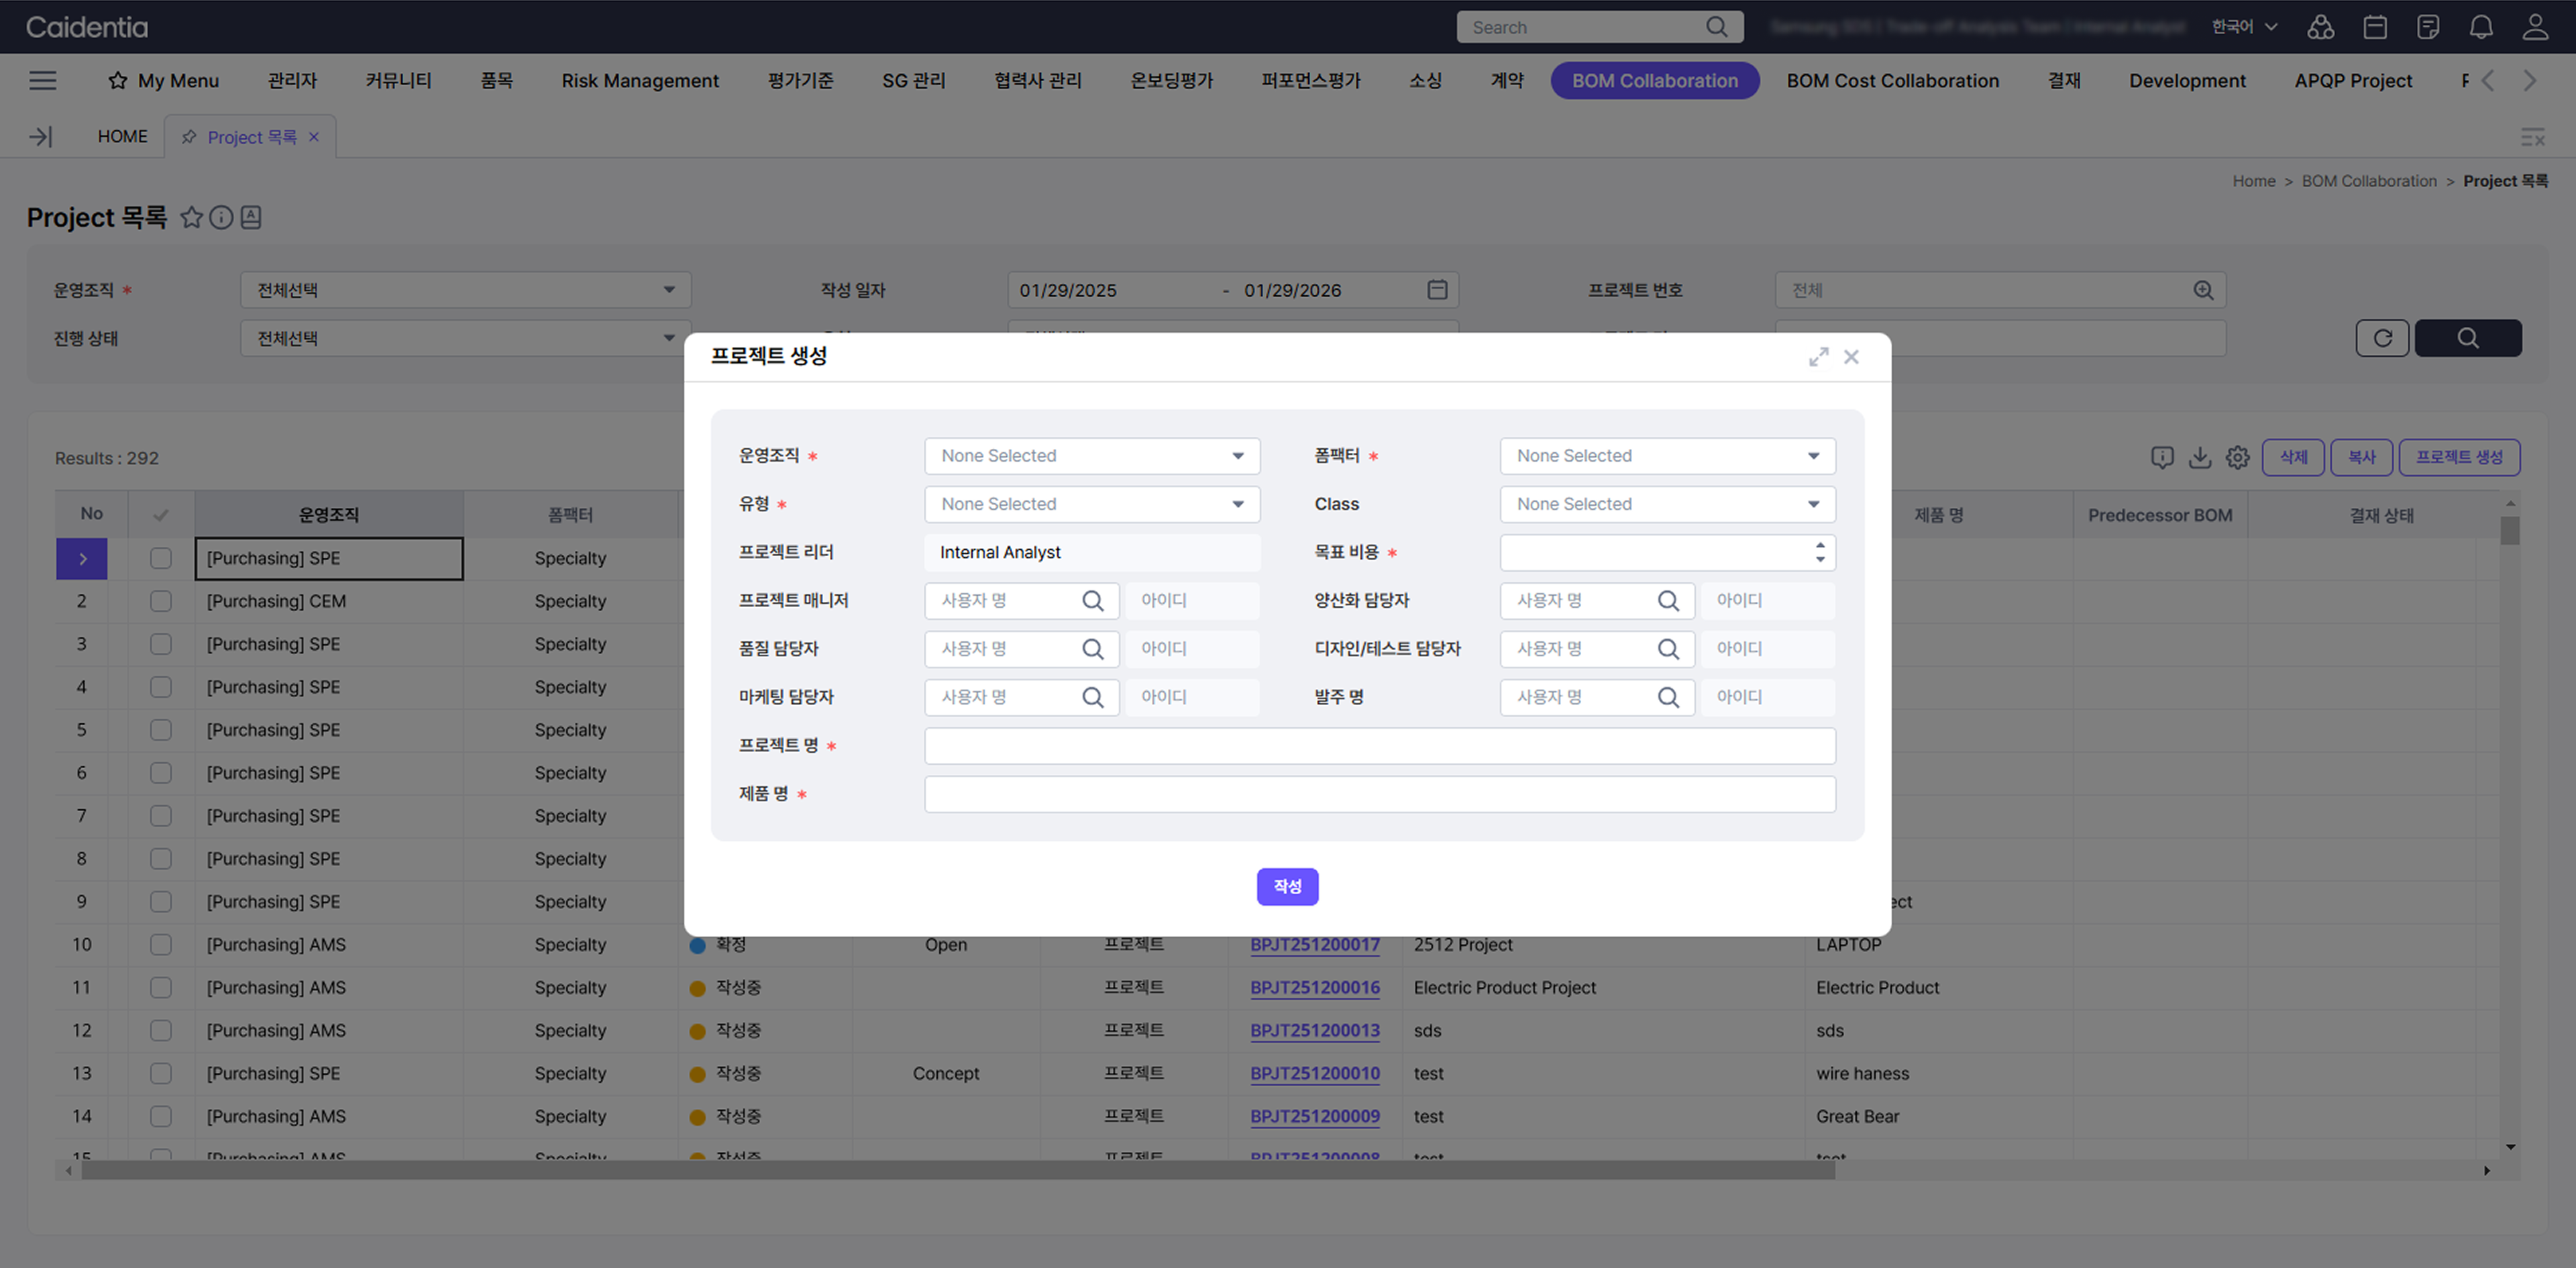Select the row 13 checkbox
Image resolution: width=2576 pixels, height=1268 pixels.
coord(161,1073)
